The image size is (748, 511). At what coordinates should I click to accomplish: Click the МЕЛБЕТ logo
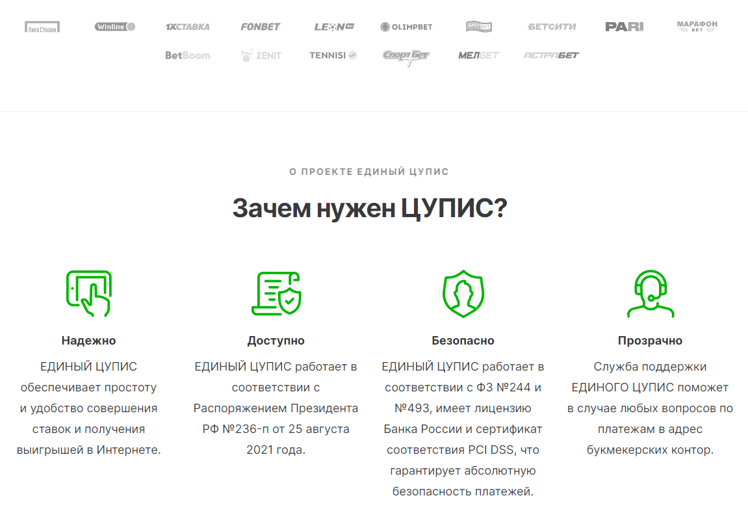[x=478, y=55]
